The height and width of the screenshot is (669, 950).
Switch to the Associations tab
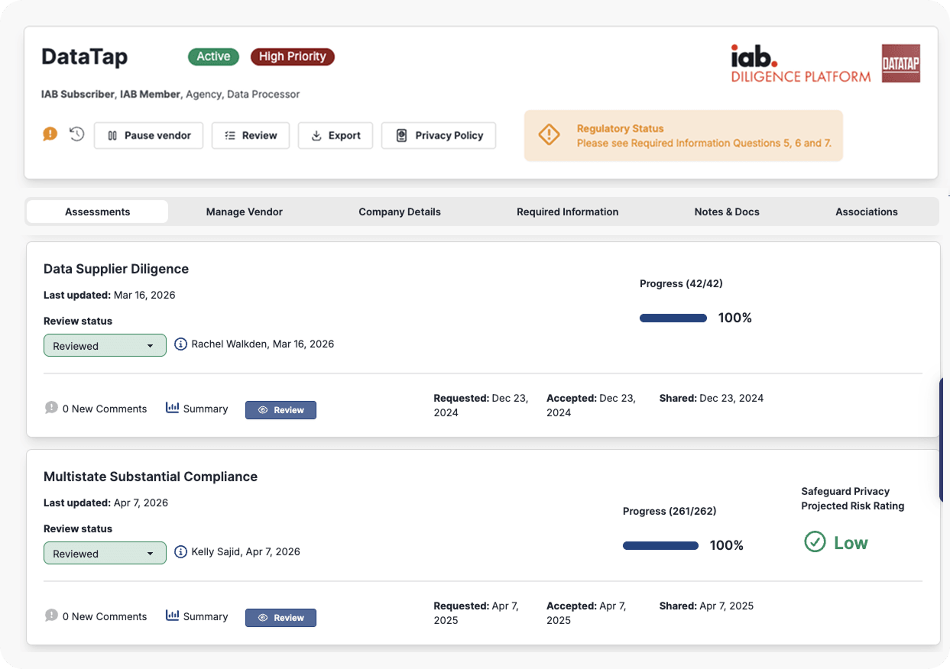867,212
